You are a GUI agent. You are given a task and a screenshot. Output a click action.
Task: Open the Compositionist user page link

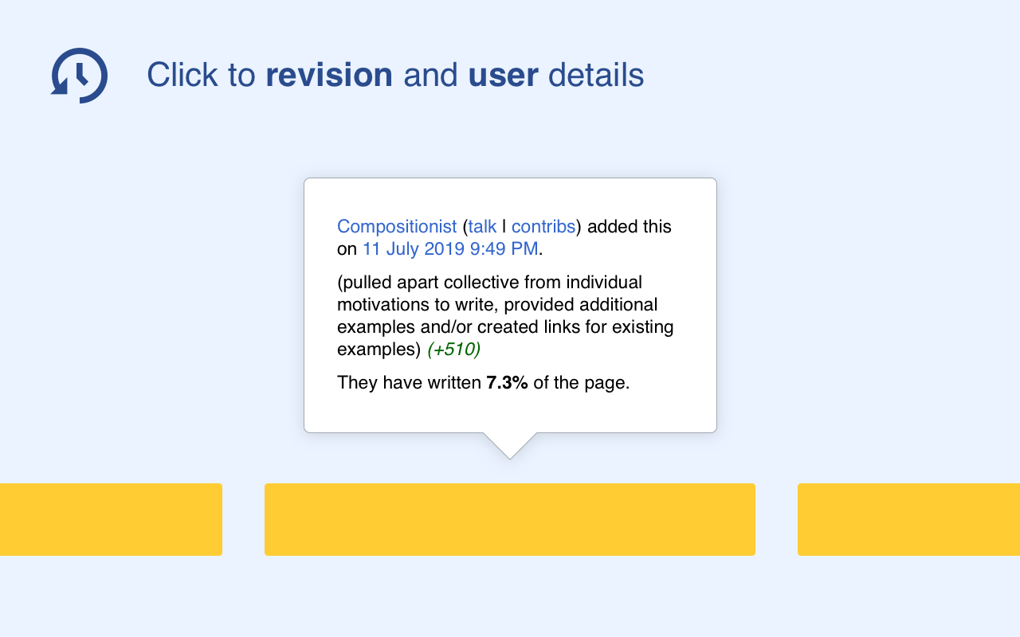point(397,227)
